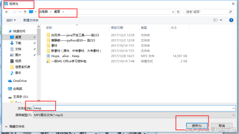
Task: Select the 素材 folder
Action: coord(54,45)
